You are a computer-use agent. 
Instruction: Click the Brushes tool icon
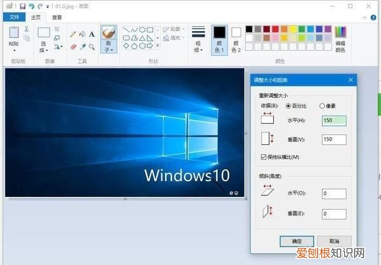click(x=109, y=33)
